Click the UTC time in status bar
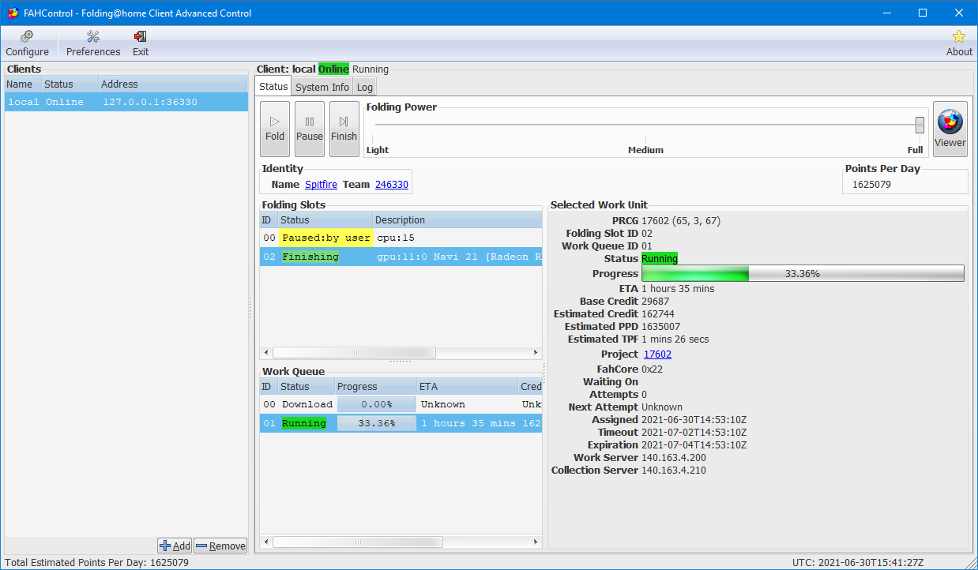Viewport: 978px width, 570px height. 858,563
